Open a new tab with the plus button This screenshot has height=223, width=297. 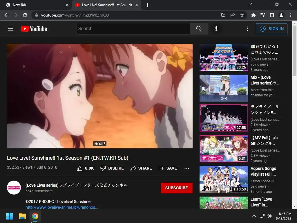148,5
